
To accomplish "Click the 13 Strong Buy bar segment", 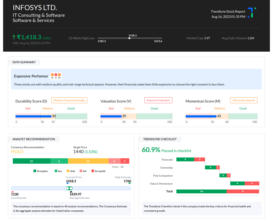I will [31, 161].
